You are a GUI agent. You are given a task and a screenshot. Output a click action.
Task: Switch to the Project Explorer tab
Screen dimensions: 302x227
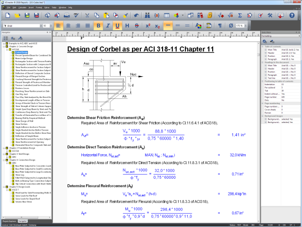click(x=9, y=221)
